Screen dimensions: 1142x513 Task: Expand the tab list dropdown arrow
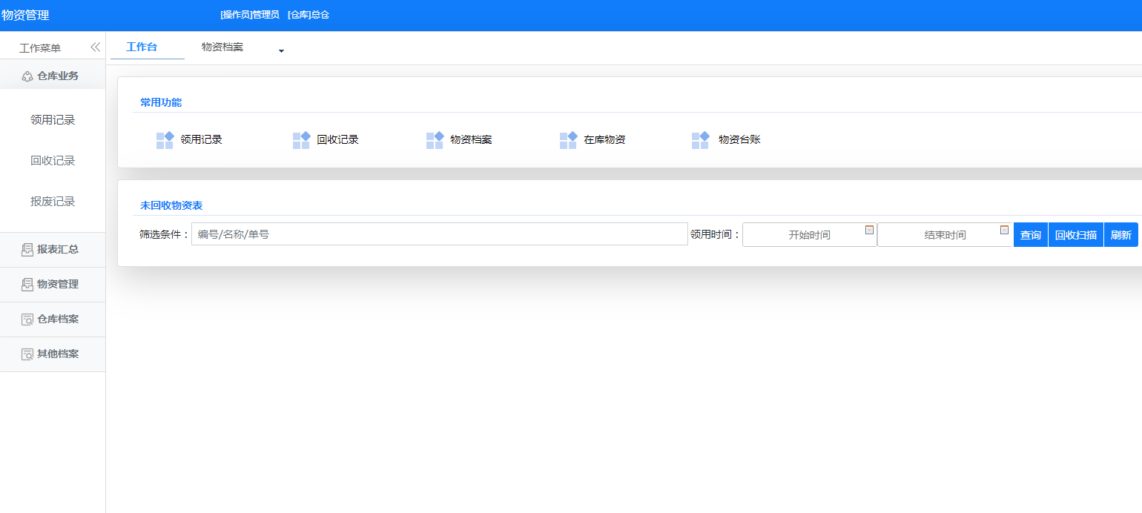[x=281, y=51]
